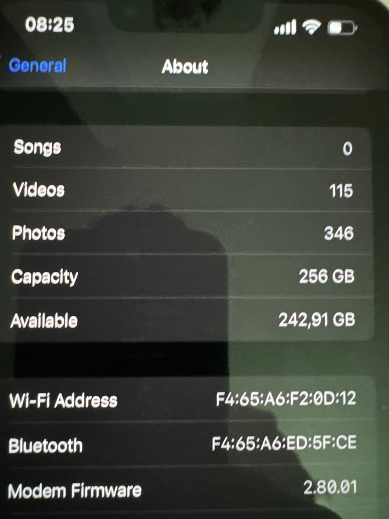Tap the Songs count value 0

click(x=347, y=149)
